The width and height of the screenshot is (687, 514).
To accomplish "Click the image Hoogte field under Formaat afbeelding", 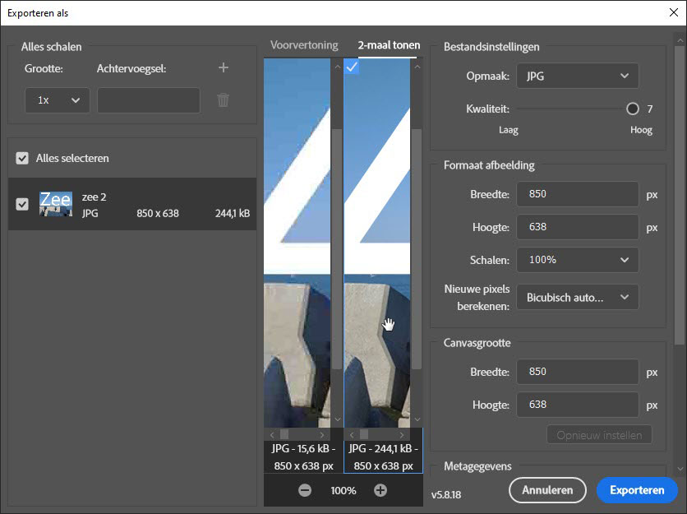I will 578,227.
